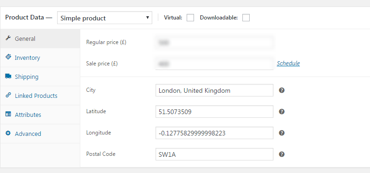
Task: Enable the Virtual checkbox
Action: [190, 18]
